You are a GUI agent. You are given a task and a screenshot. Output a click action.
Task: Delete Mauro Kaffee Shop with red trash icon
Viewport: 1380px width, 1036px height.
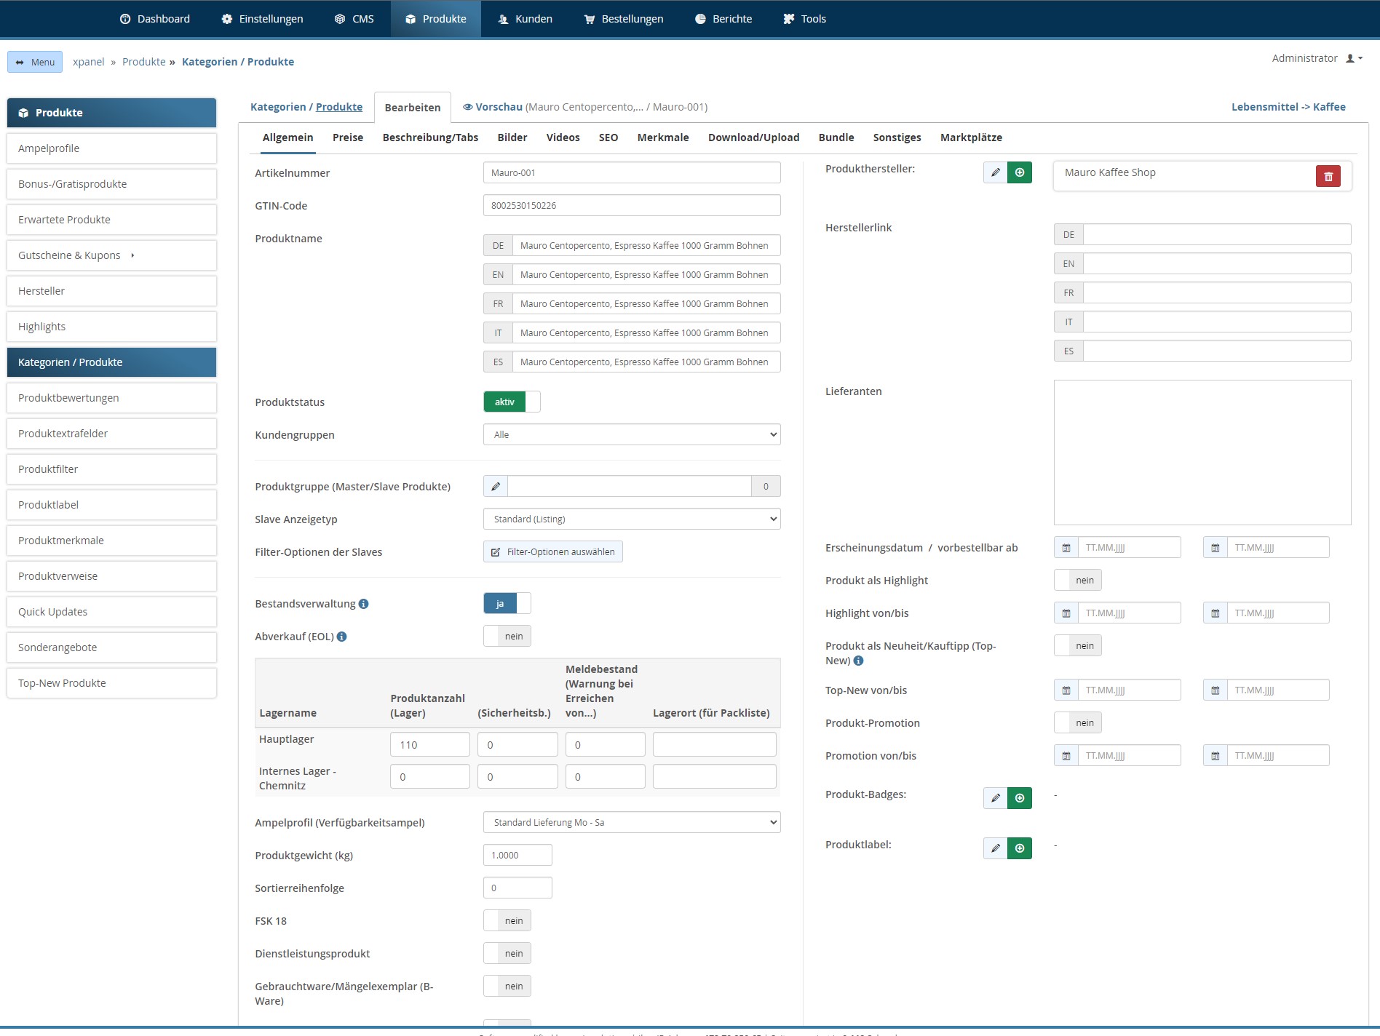(x=1328, y=176)
